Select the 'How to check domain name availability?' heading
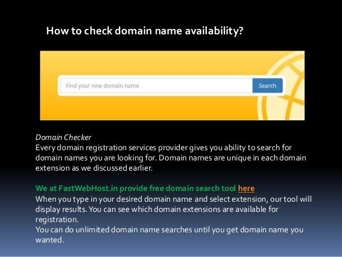The image size is (342, 257). point(145,31)
